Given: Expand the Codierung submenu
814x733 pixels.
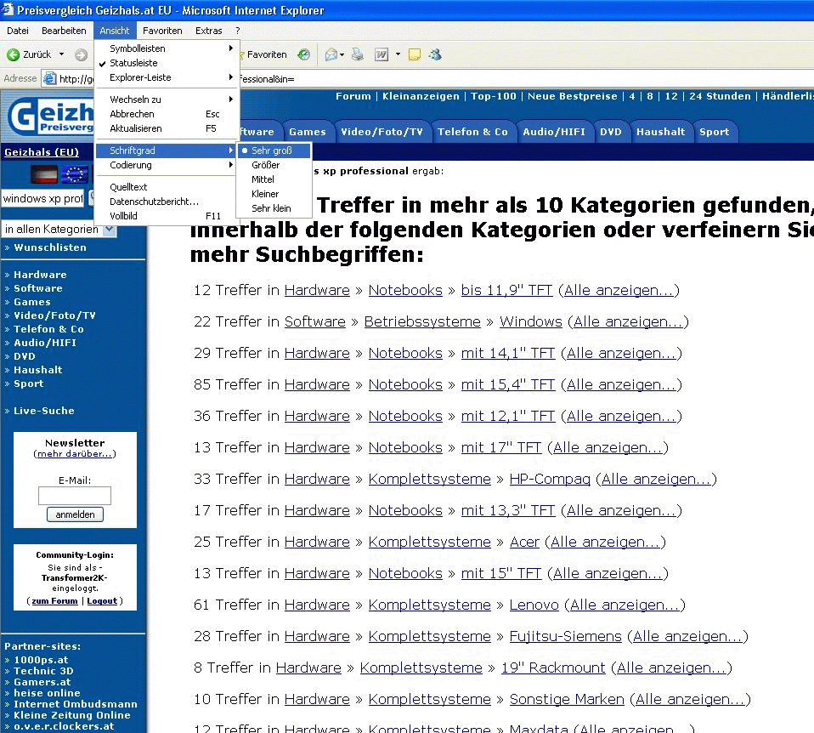Looking at the screenshot, I should [167, 165].
